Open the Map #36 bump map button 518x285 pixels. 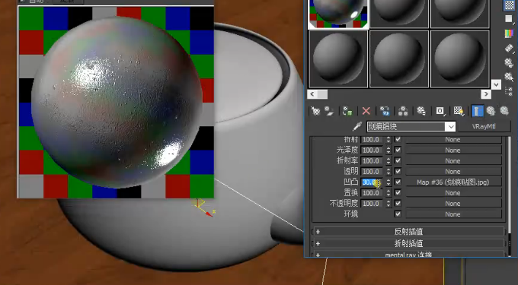click(x=452, y=182)
